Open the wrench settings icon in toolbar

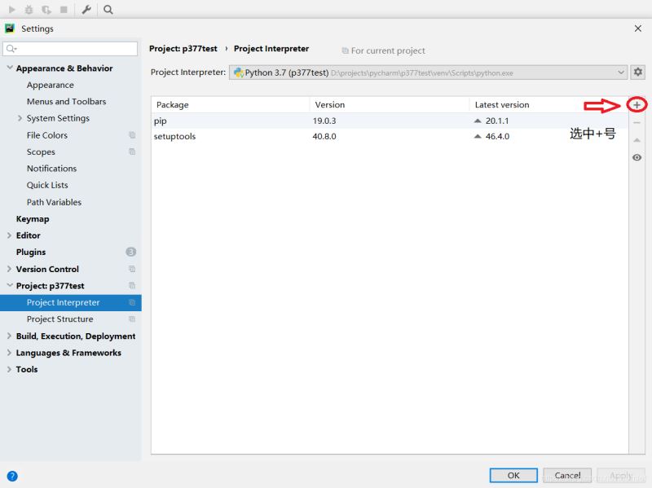[x=86, y=9]
